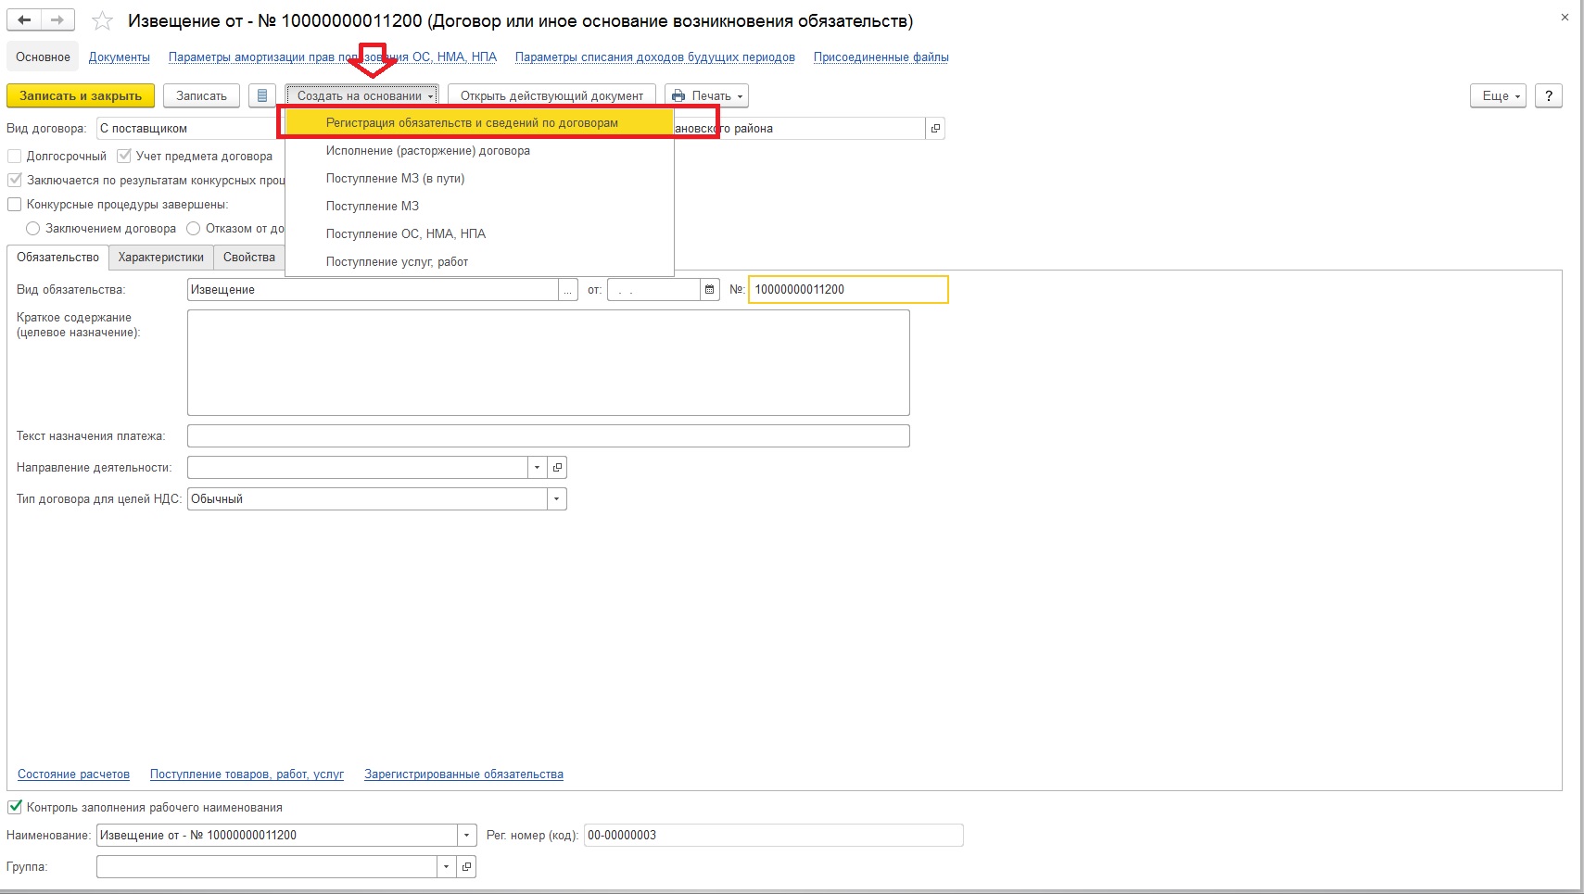Open Группа item via open icon

coord(466,867)
